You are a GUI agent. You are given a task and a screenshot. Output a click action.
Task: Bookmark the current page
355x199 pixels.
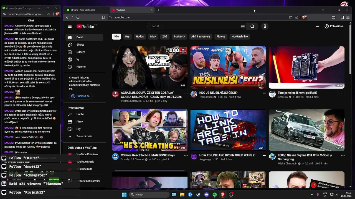tap(103, 17)
